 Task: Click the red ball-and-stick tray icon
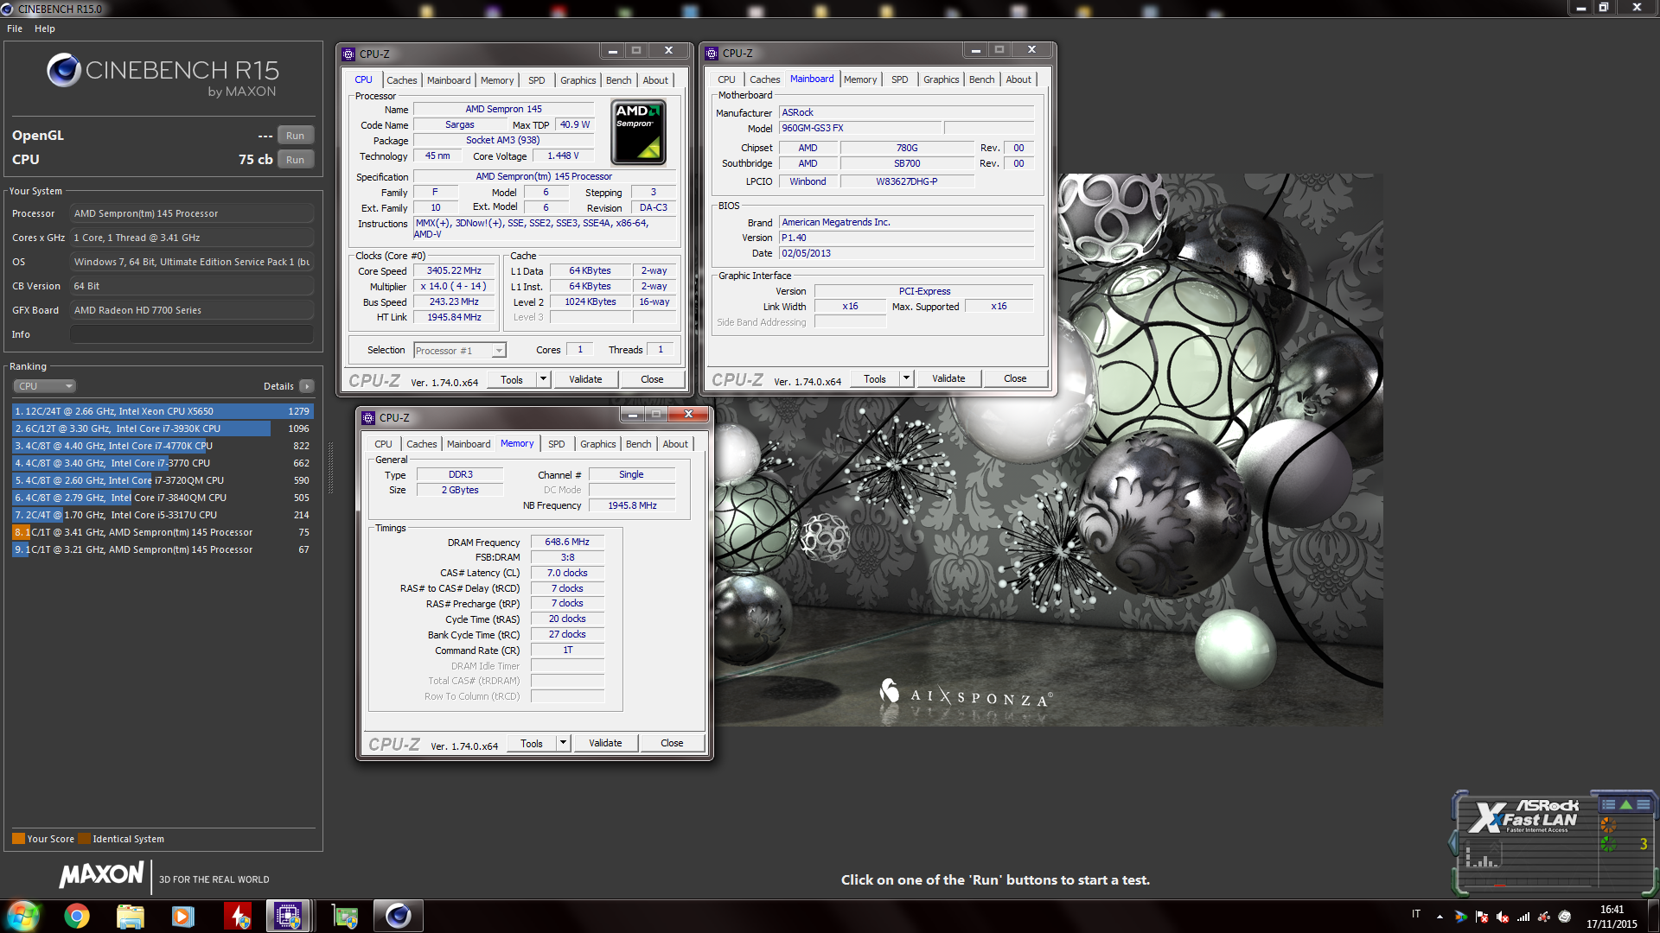click(x=1544, y=917)
